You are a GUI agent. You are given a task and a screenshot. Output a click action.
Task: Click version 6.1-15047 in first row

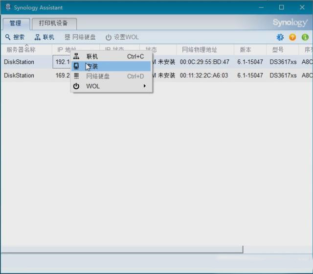pyautogui.click(x=250, y=62)
